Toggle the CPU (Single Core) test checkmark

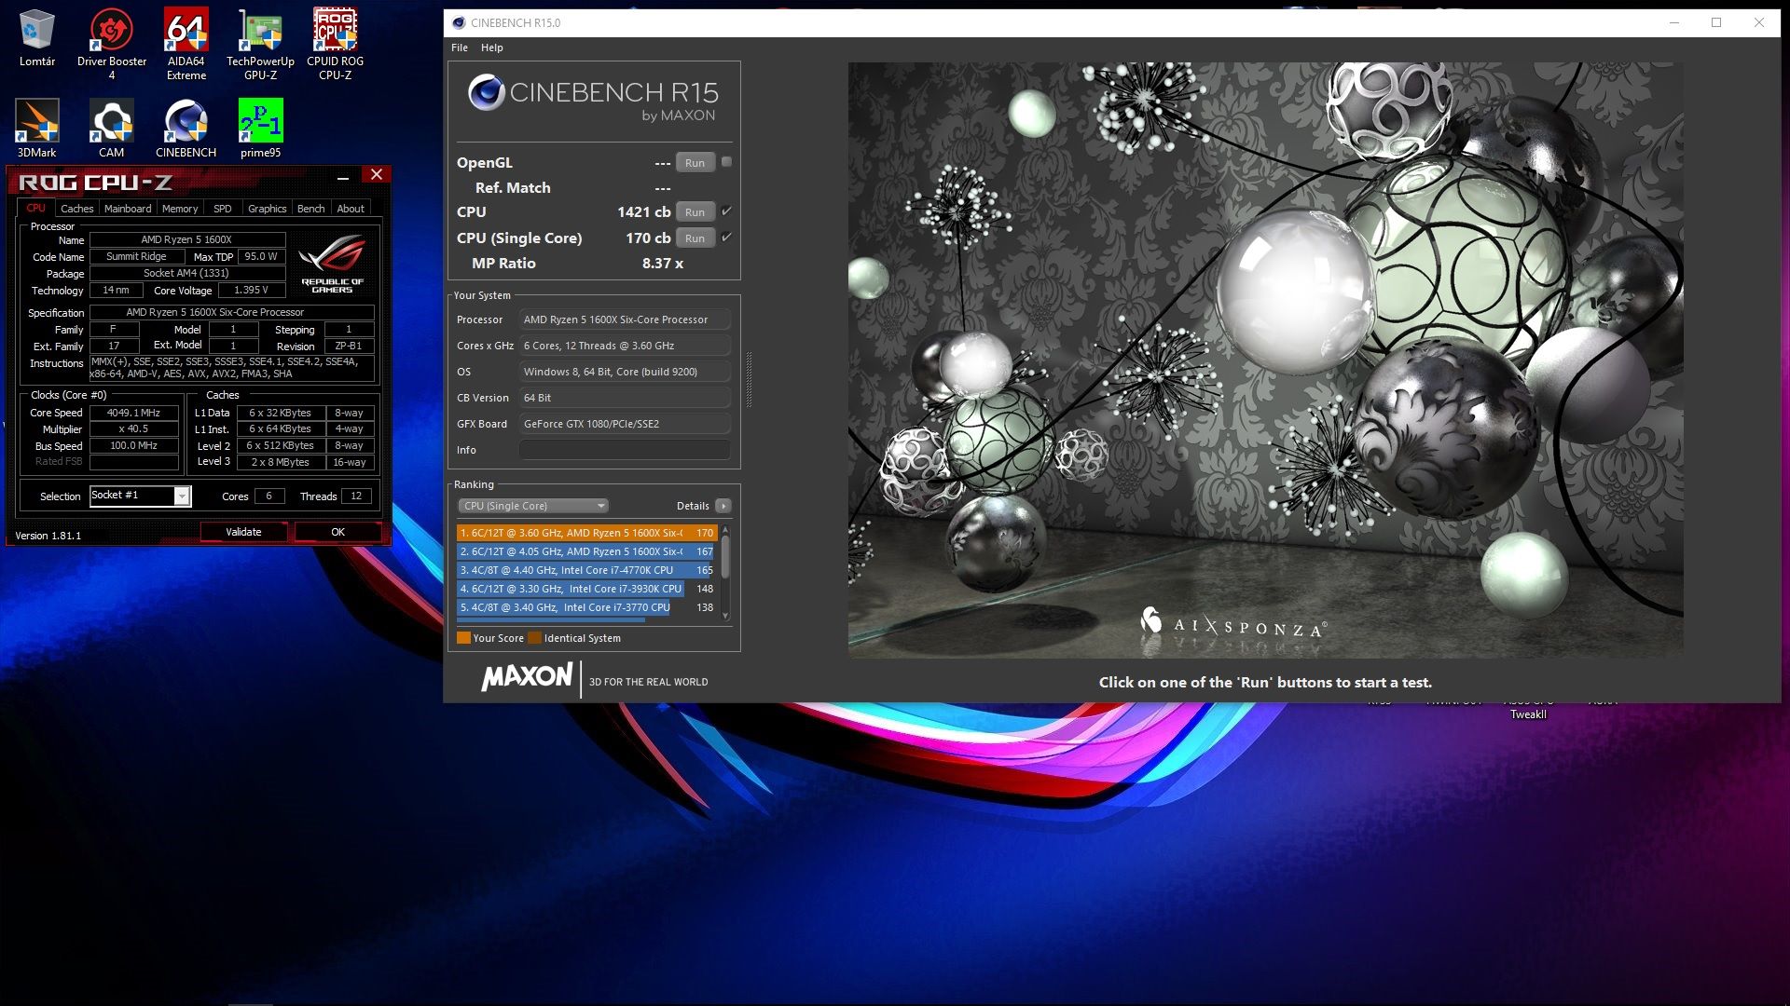tap(726, 238)
